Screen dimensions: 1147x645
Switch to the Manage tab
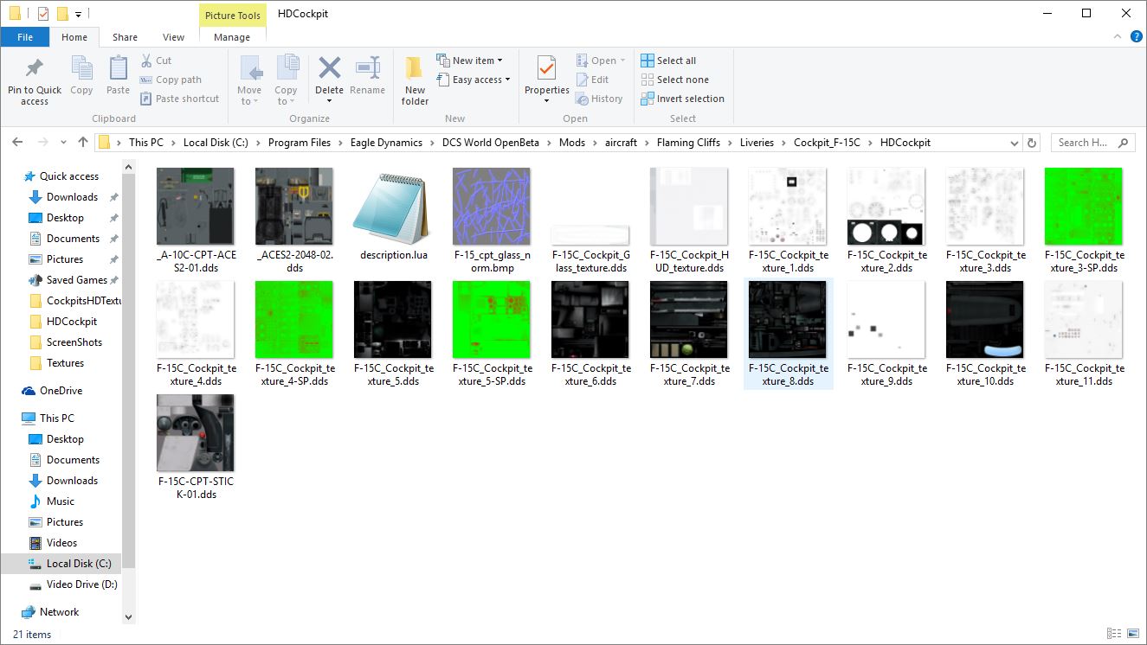tap(232, 37)
